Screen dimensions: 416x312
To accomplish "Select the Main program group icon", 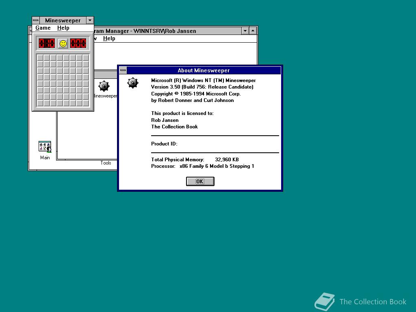I will pos(45,147).
